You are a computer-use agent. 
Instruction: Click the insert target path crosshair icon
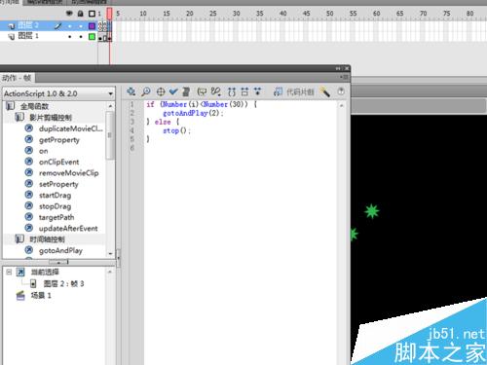(161, 91)
